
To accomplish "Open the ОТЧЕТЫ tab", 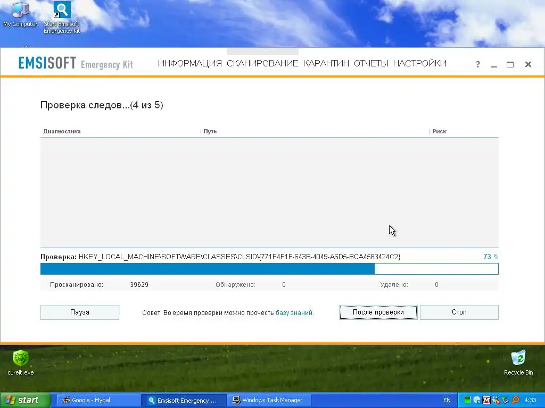I will click(371, 64).
